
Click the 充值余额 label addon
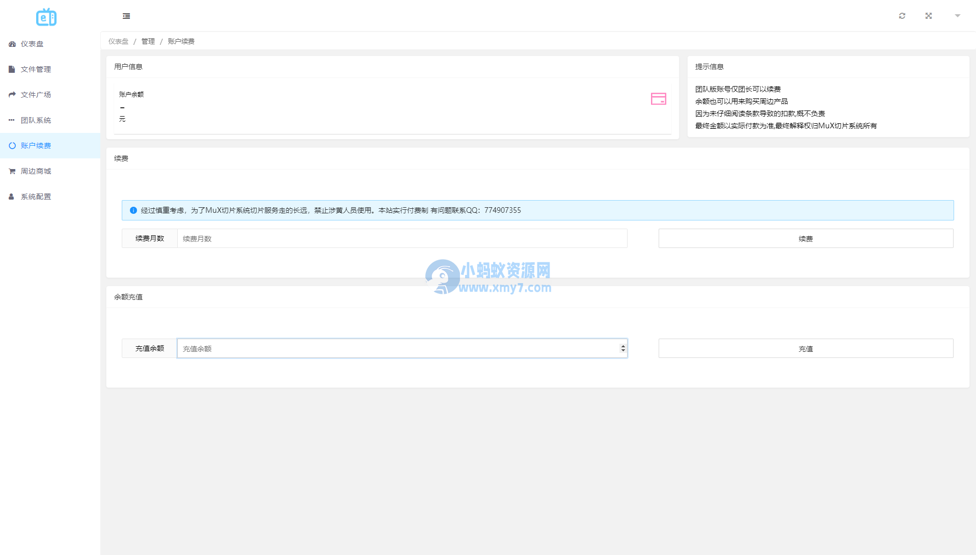tap(150, 348)
